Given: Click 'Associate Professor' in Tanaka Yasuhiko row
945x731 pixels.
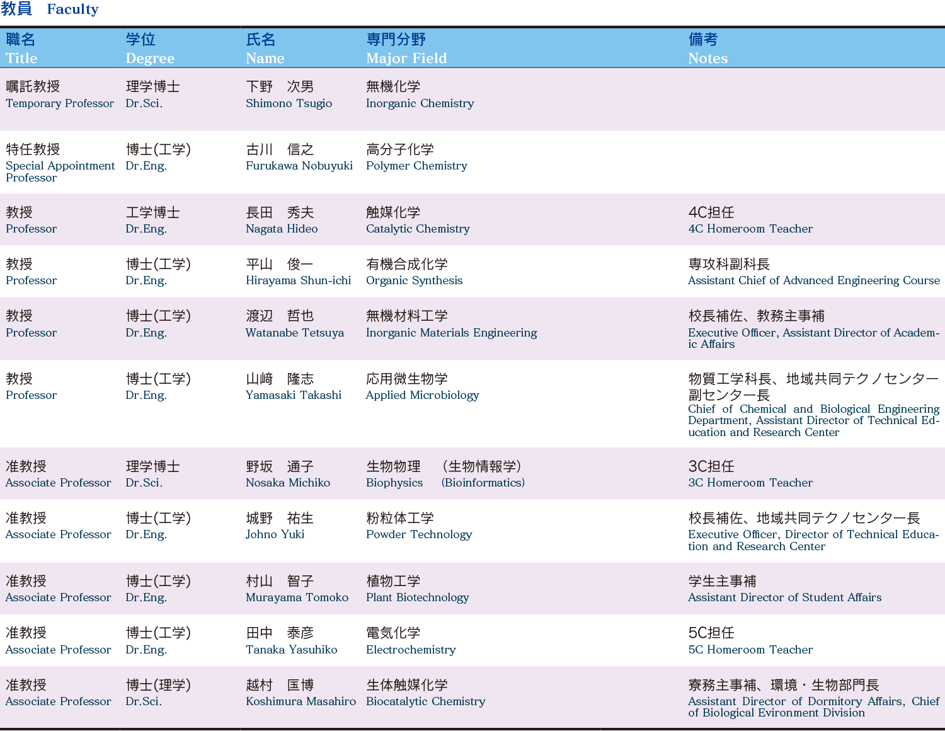Looking at the screenshot, I should point(58,650).
